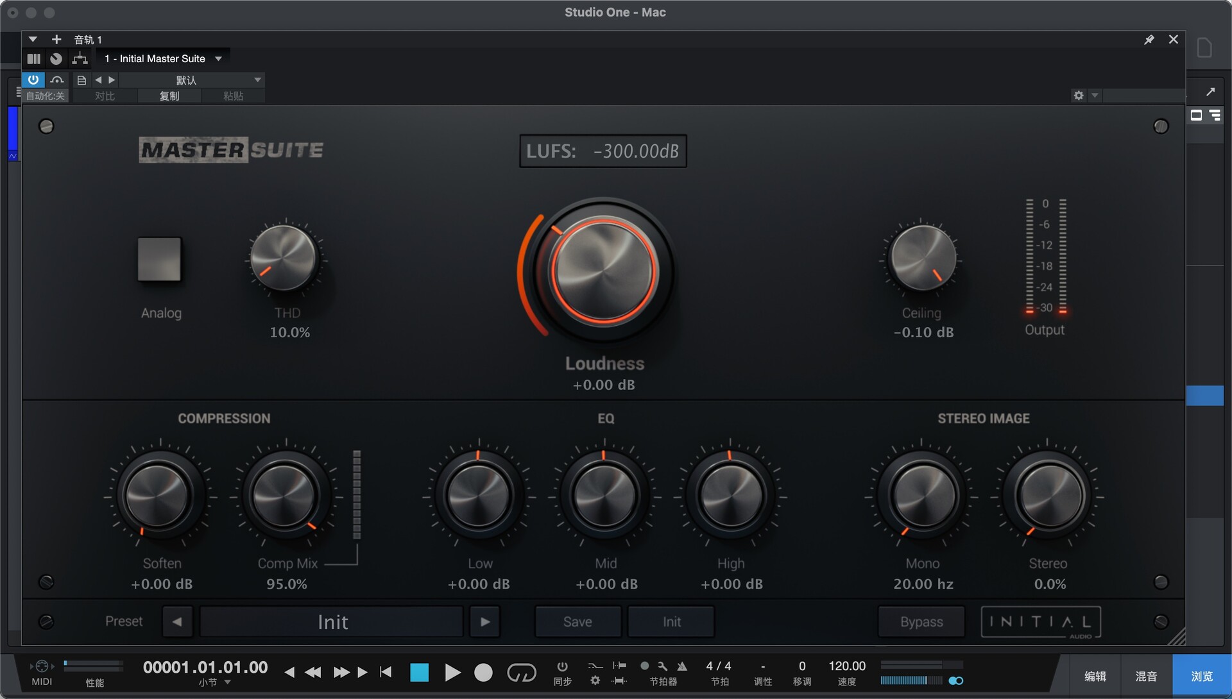Click the Stereo width knob
This screenshot has width=1232, height=699.
tap(1048, 496)
